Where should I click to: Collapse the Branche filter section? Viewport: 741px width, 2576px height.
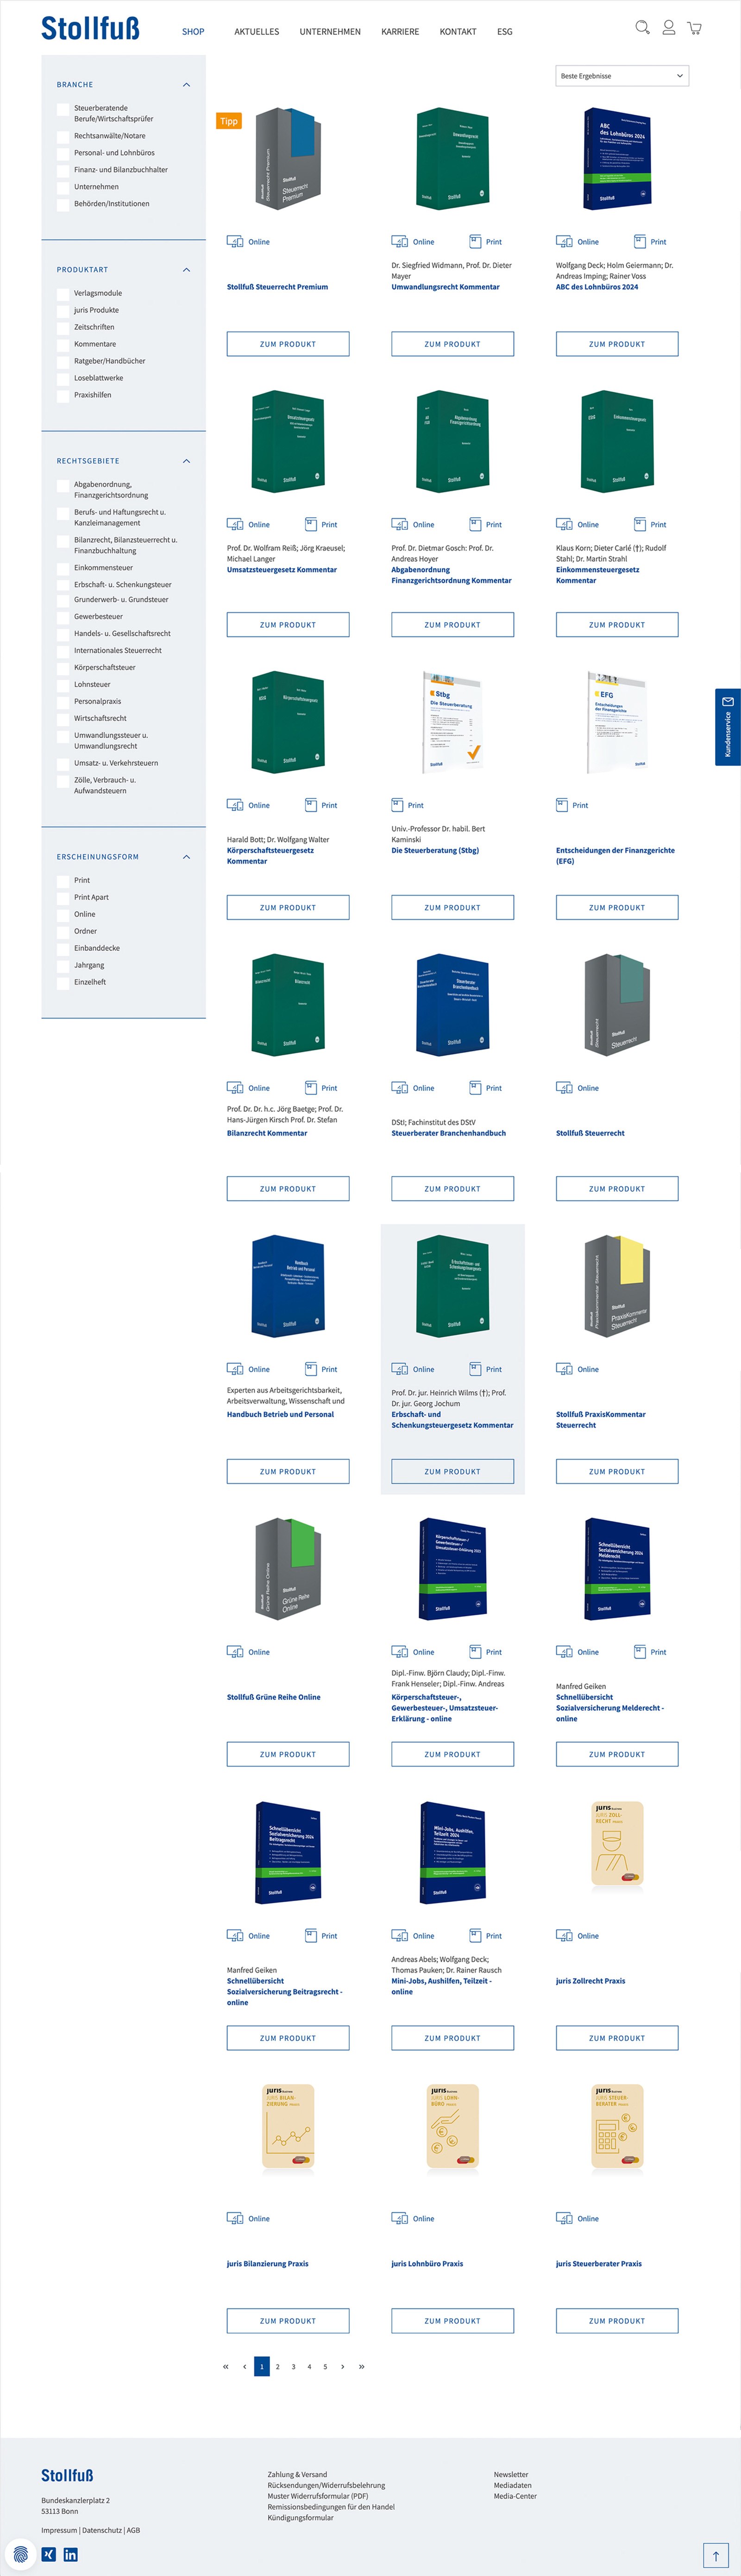[x=186, y=85]
